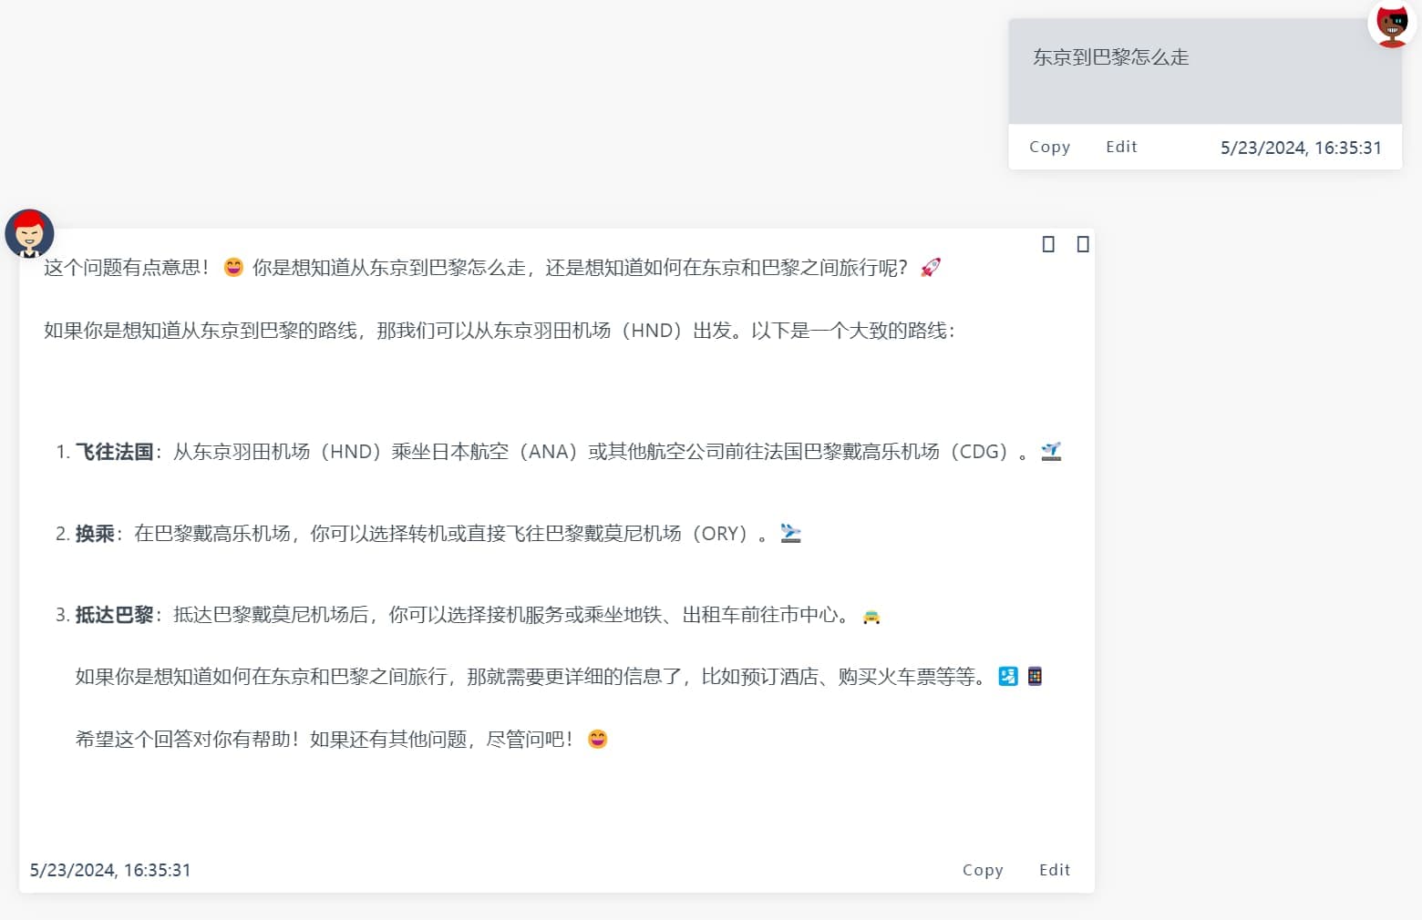
Task: Edit the assistant's reply
Action: pos(1054,870)
